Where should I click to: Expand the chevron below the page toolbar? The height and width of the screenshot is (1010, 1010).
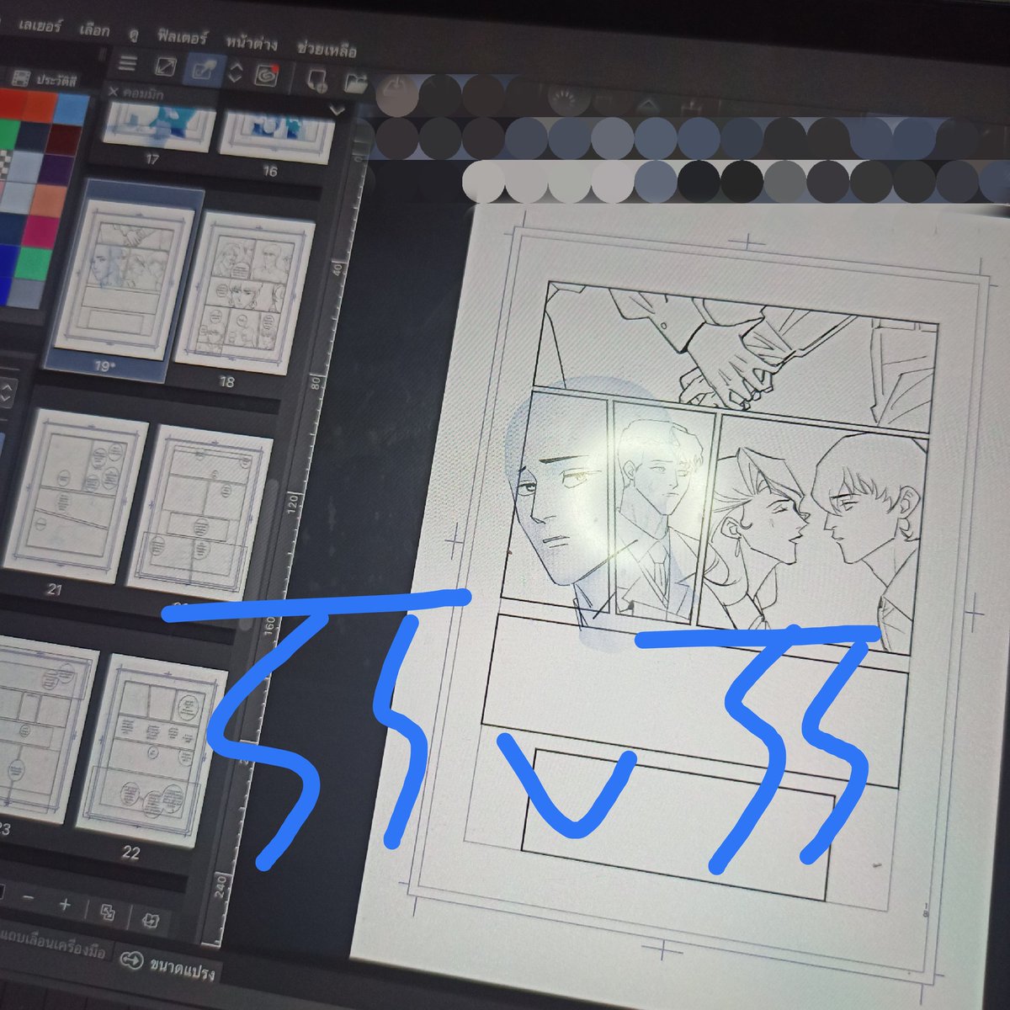click(x=337, y=110)
